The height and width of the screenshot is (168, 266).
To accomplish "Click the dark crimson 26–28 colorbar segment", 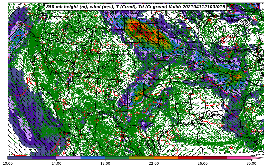I will pos(215,158).
